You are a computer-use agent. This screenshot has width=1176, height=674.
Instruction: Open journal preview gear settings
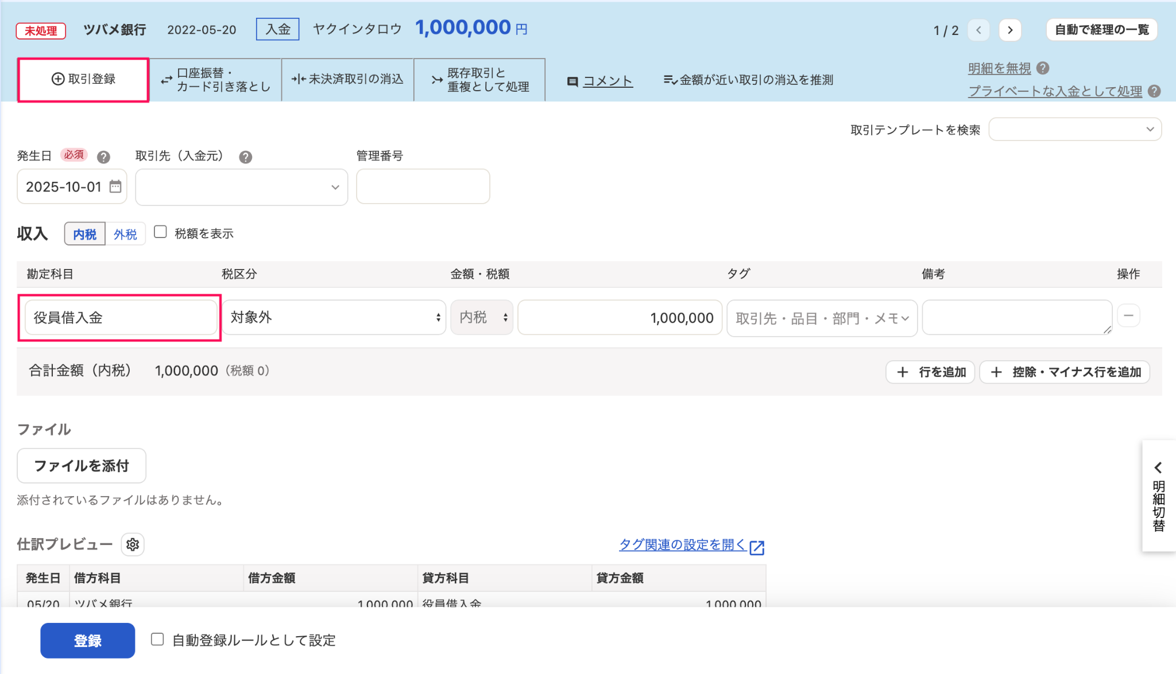click(133, 544)
